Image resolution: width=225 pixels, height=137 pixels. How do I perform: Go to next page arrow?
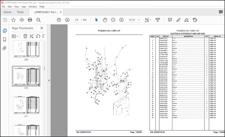click(67, 20)
